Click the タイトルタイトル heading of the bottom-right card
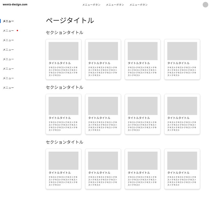This screenshot has height=200, width=211. 178,173
